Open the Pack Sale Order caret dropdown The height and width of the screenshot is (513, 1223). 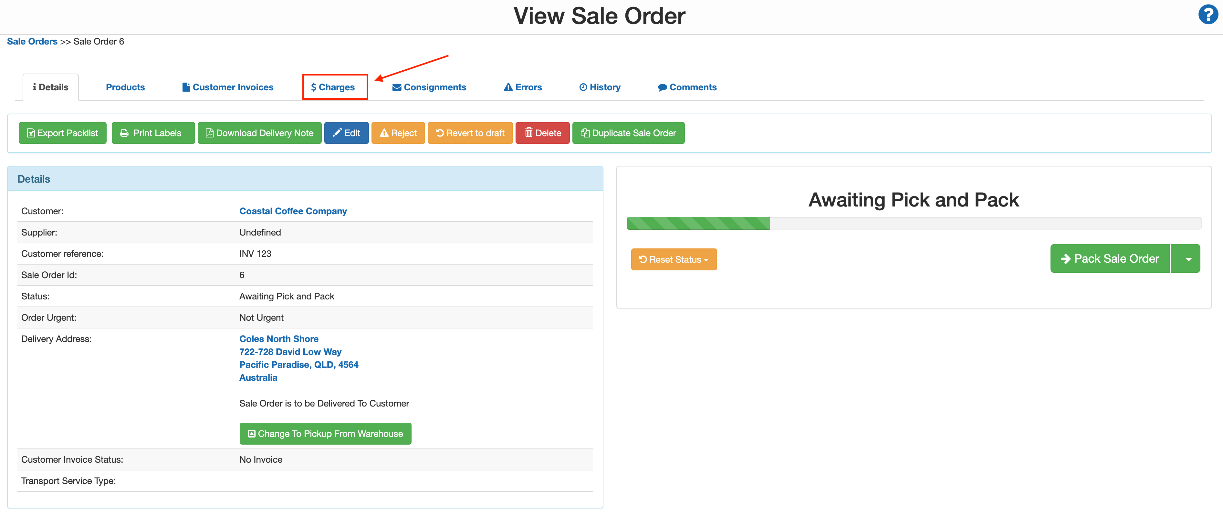pyautogui.click(x=1188, y=259)
